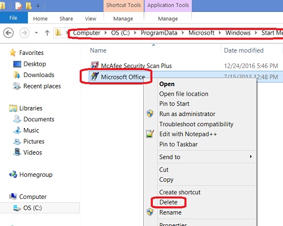Click the Videos library film icon
This screenshot has height=226, width=283.
click(17, 152)
